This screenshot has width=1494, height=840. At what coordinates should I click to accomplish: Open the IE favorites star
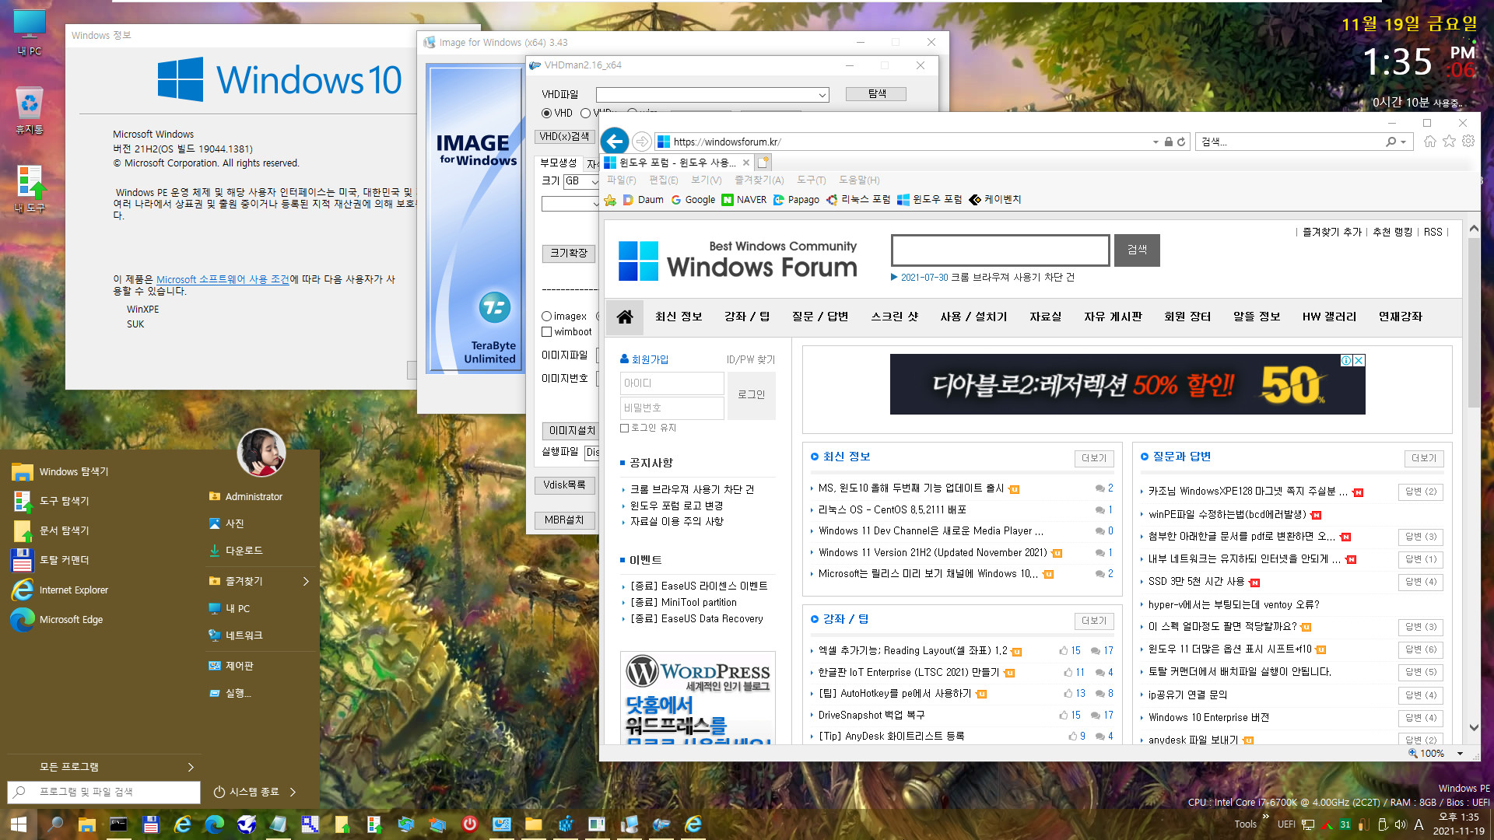coord(1449,141)
